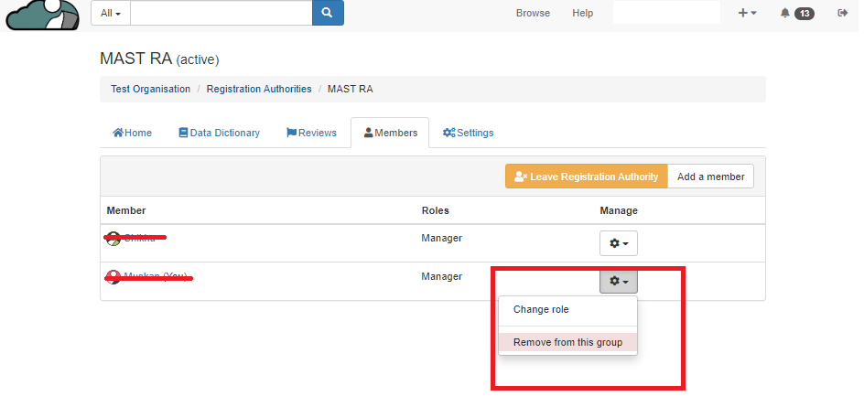Image resolution: width=864 pixels, height=407 pixels.
Task: Click the cloud logo icon
Action: point(43,15)
